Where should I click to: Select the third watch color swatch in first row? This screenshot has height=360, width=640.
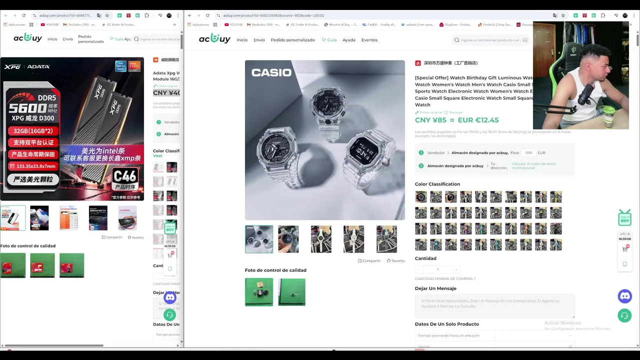tap(451, 197)
